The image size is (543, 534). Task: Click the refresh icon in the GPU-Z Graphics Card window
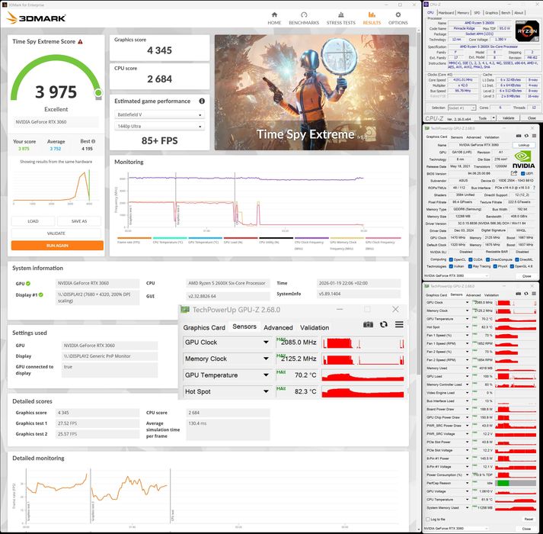tap(526, 136)
